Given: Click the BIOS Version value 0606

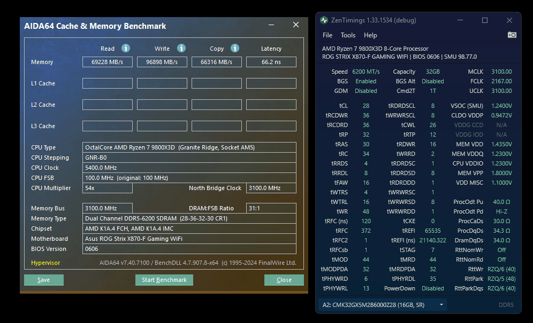Looking at the screenshot, I should point(189,249).
